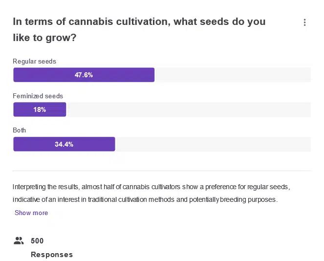This screenshot has width=324, height=261.
Task: Click the 47.6% percentage value
Action: [x=84, y=75]
